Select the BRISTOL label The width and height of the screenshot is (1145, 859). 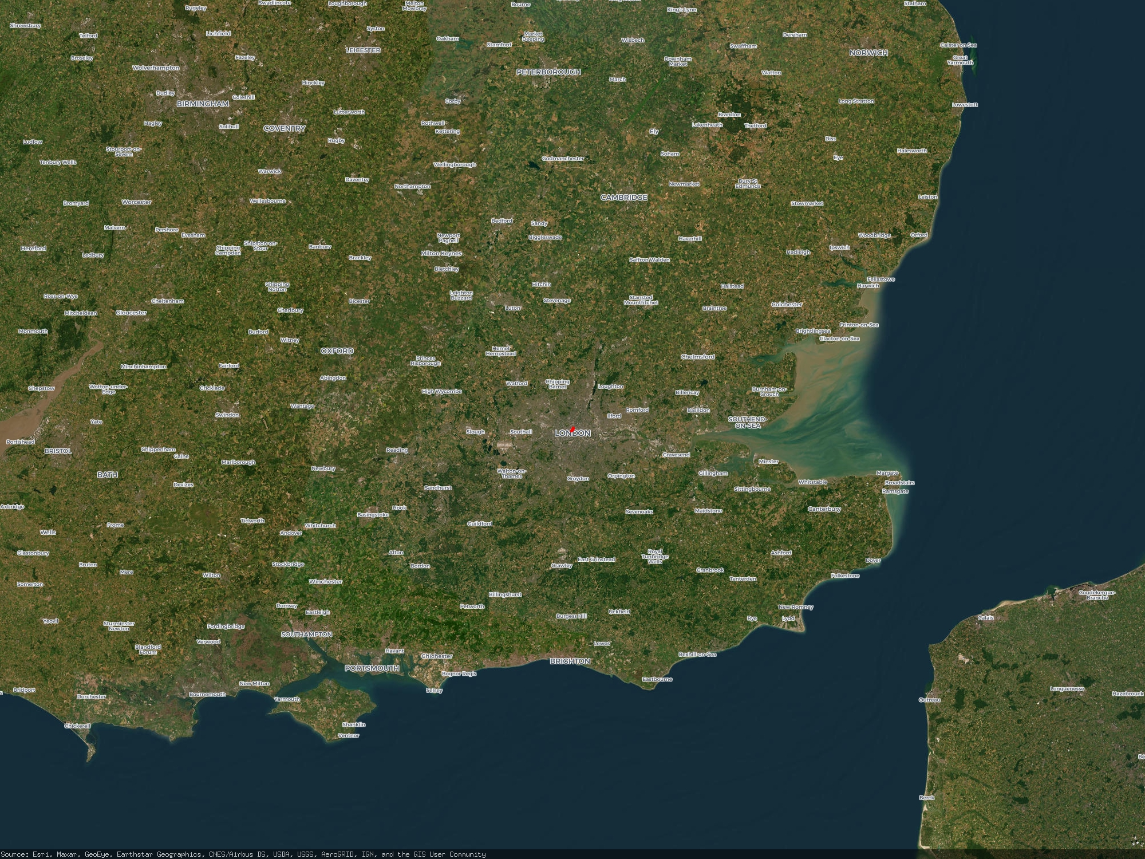pos(58,451)
